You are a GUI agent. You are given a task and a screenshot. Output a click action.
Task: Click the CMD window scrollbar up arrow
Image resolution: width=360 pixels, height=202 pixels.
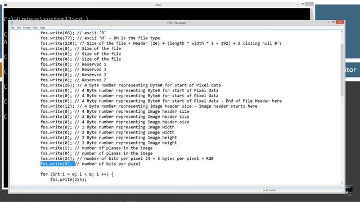(312, 10)
